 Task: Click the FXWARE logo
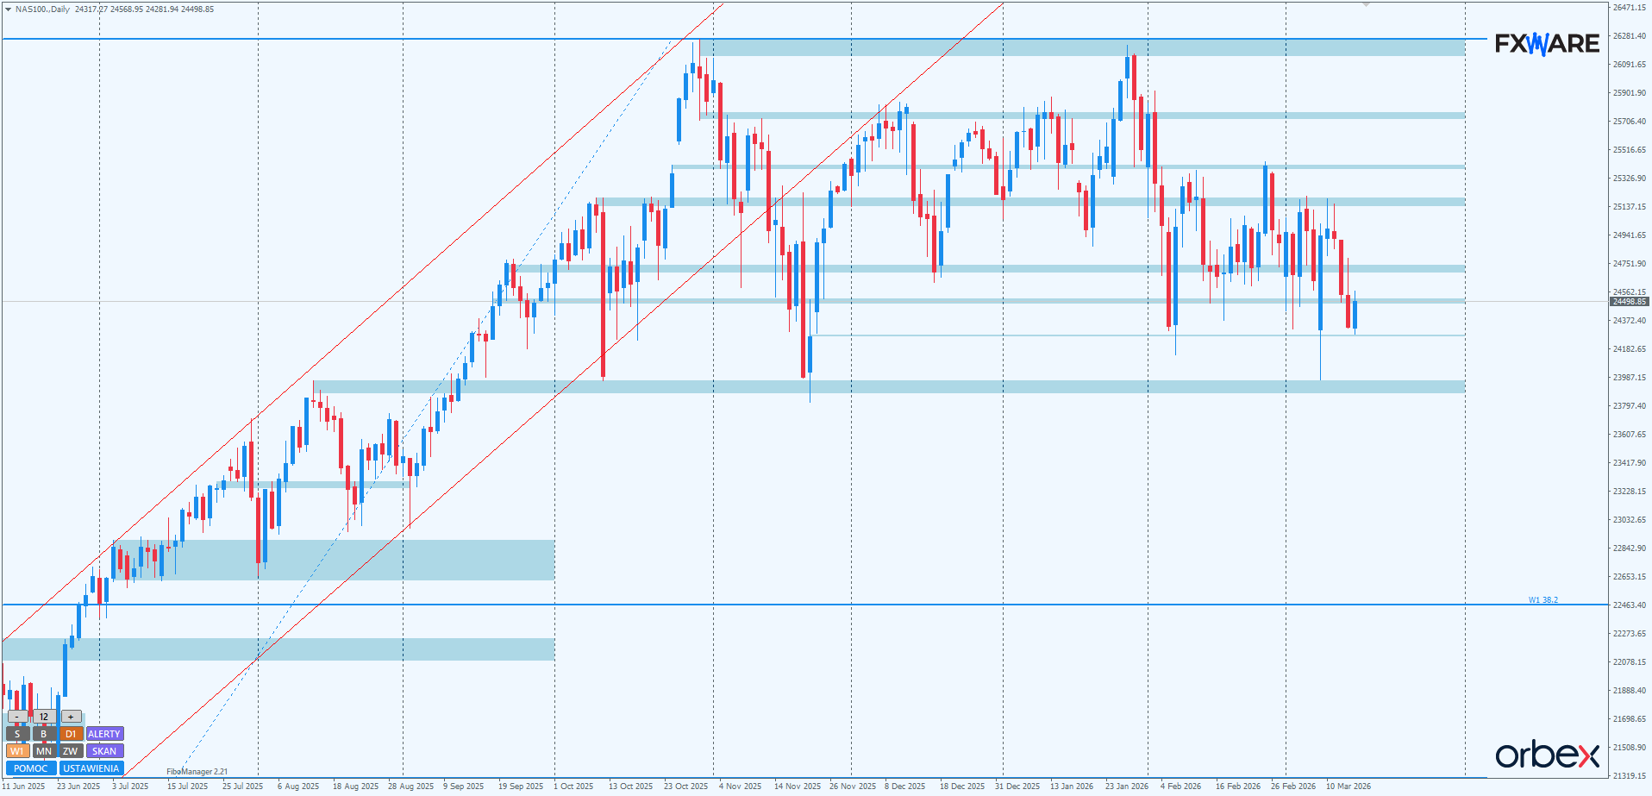[x=1547, y=44]
